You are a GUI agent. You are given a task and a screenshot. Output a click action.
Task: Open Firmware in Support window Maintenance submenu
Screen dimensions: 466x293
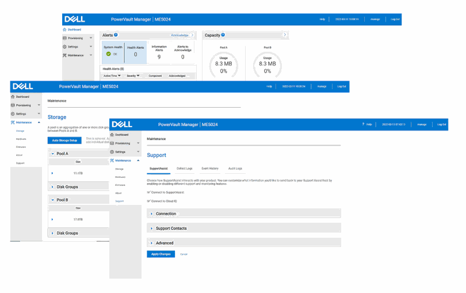(x=120, y=185)
